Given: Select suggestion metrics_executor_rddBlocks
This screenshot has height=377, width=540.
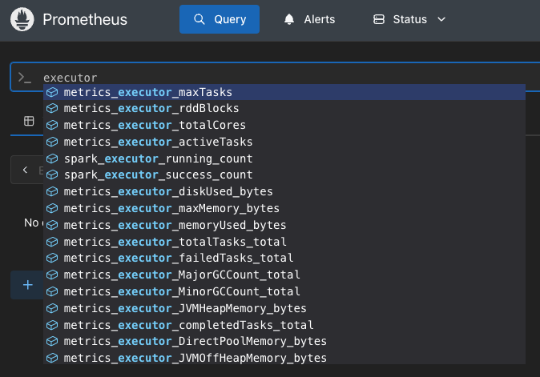Looking at the screenshot, I should click(x=284, y=108).
